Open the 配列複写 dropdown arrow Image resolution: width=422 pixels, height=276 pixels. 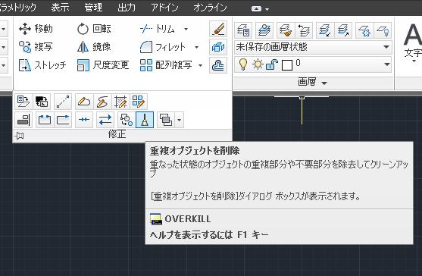tap(200, 65)
